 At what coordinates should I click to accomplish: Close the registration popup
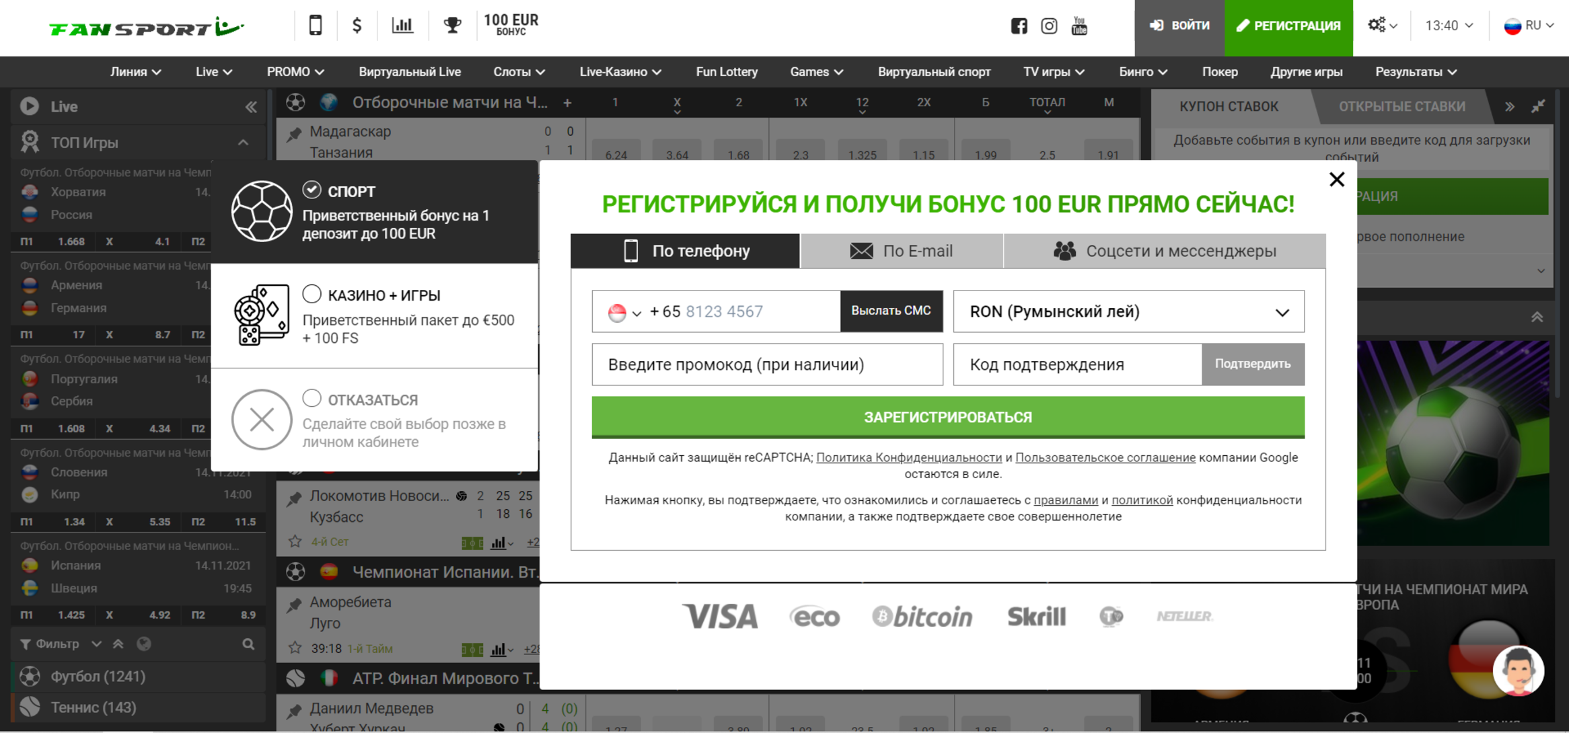(1337, 179)
